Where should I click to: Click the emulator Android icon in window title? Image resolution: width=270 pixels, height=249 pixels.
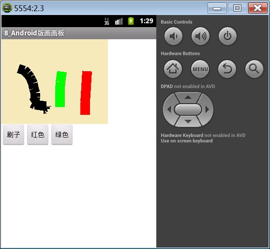tap(7, 8)
